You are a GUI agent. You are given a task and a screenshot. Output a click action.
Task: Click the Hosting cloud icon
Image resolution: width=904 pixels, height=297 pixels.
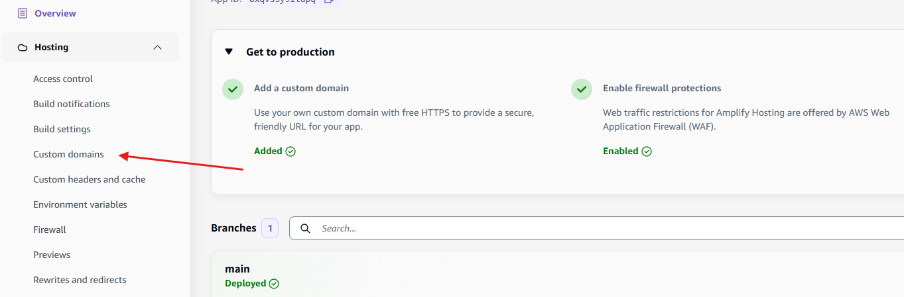[23, 48]
